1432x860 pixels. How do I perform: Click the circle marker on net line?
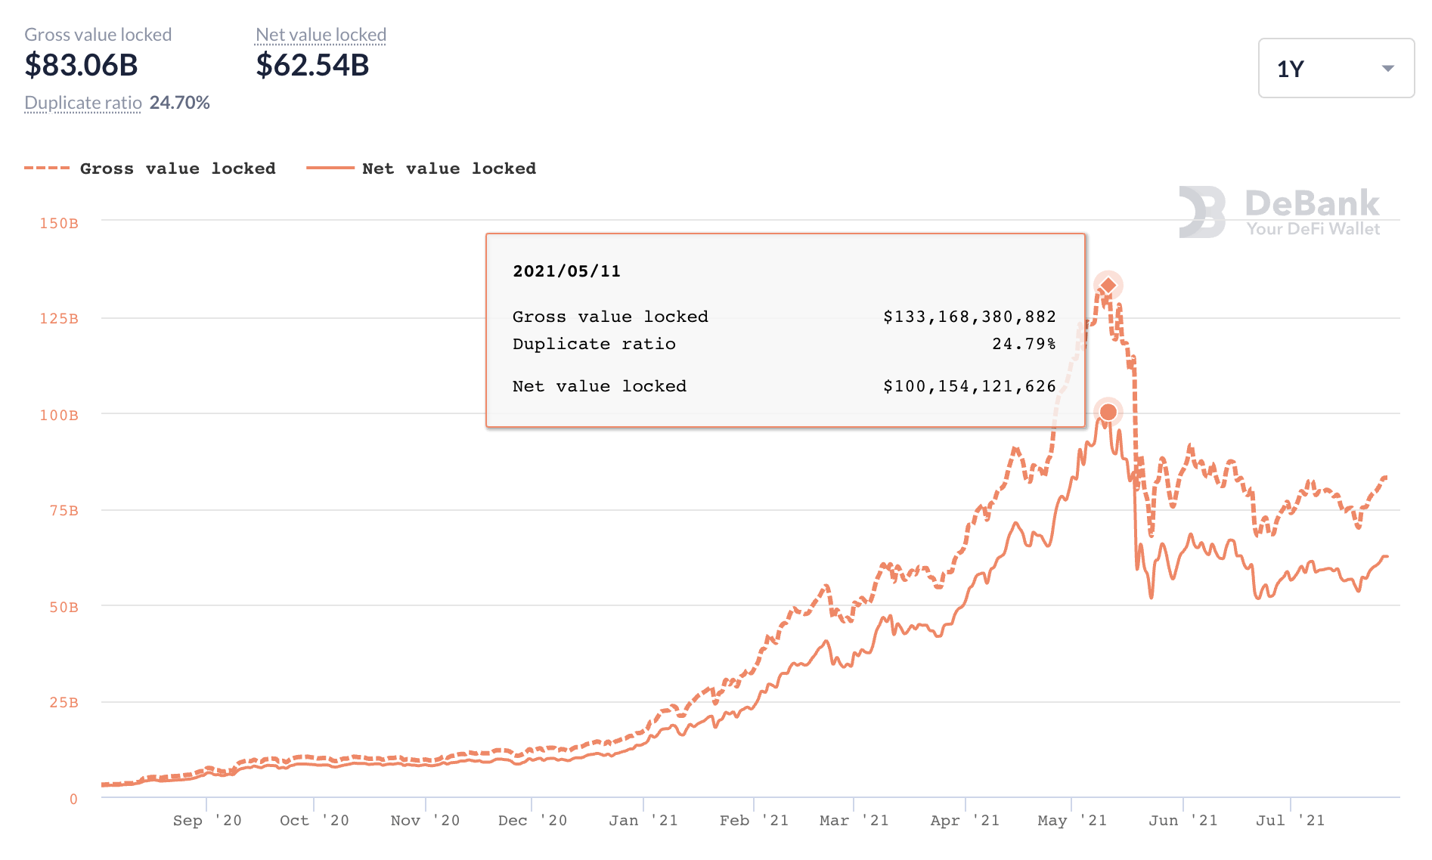[x=1108, y=412]
